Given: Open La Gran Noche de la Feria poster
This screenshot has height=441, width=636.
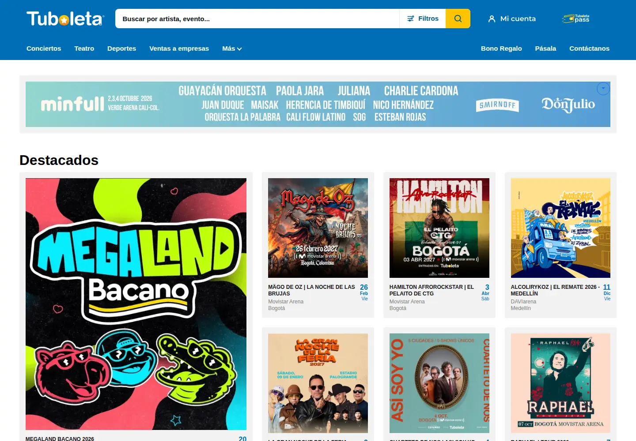Looking at the screenshot, I should (318, 383).
